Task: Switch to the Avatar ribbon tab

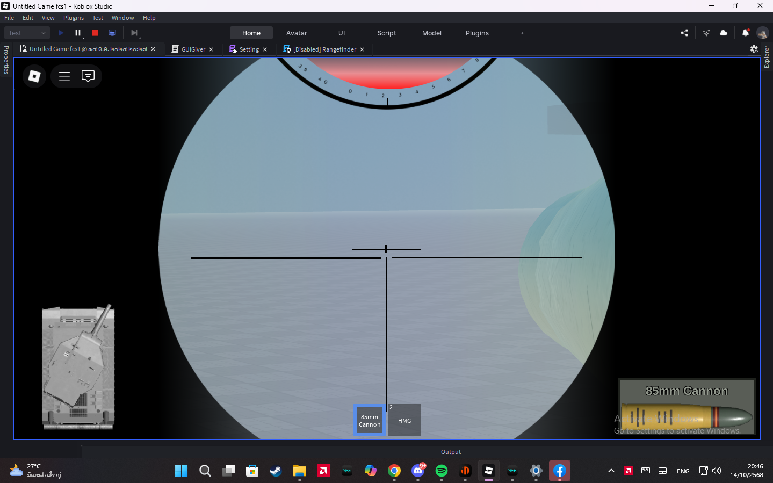Action: (x=297, y=33)
